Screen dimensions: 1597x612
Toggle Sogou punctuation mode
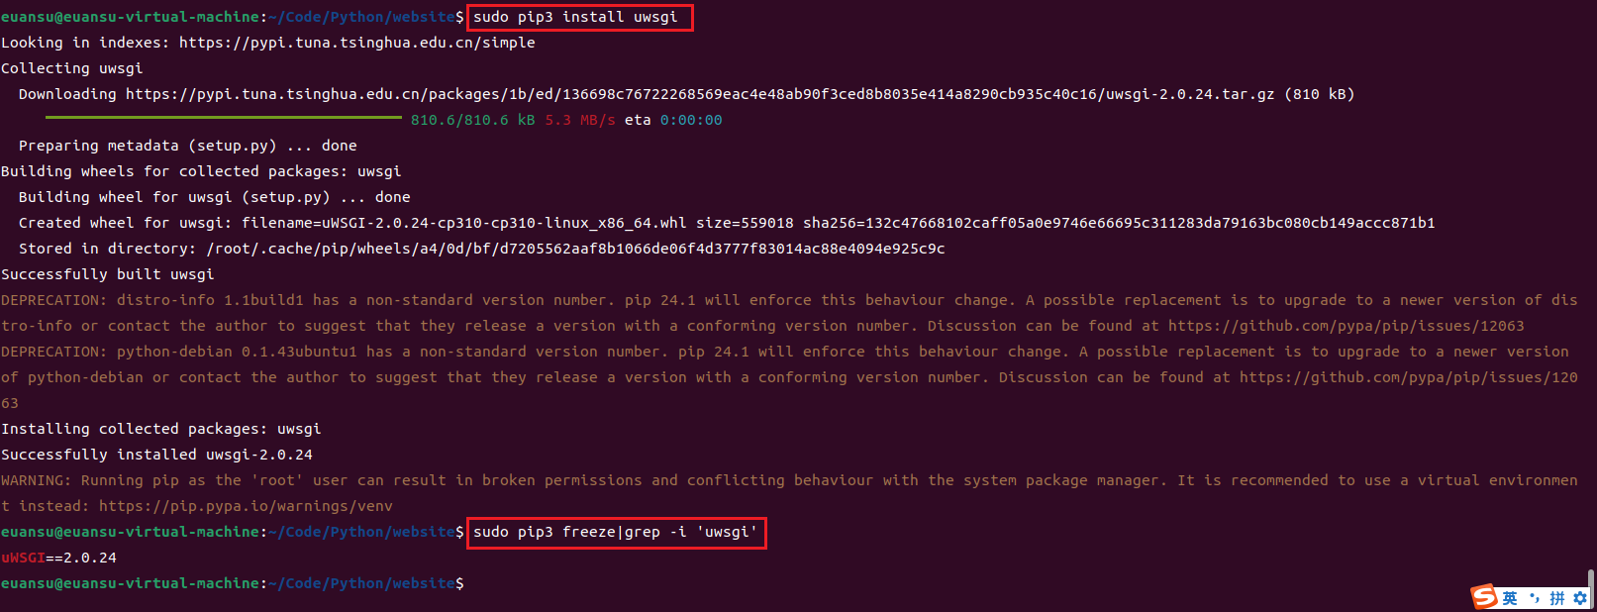[x=1534, y=598]
